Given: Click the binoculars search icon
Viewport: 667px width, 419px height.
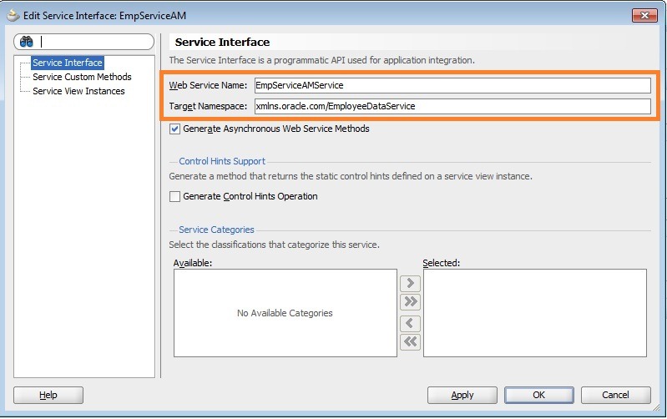Looking at the screenshot, I should pos(26,42).
